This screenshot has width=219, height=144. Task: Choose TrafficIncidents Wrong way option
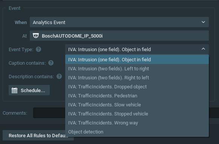[x=137, y=123]
